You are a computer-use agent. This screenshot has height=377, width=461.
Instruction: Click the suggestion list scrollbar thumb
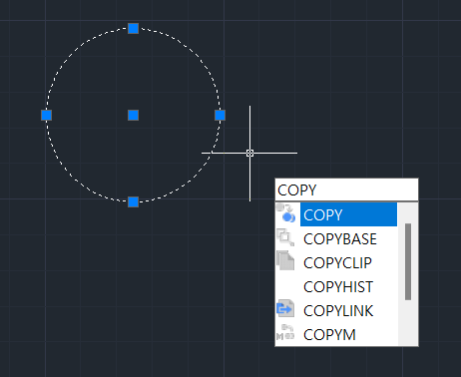[408, 261]
